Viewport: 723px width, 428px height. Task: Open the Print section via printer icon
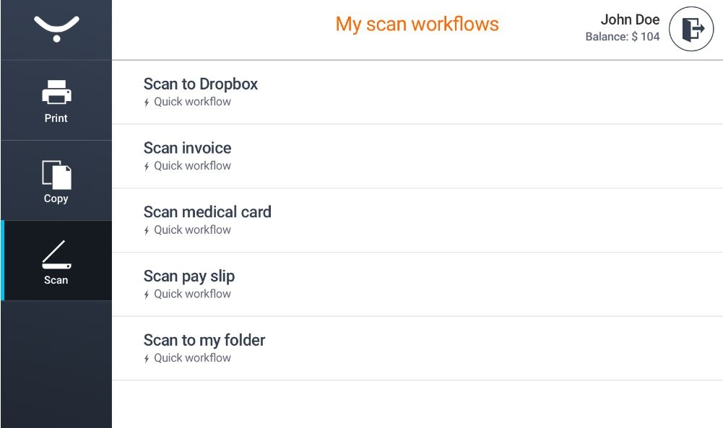[56, 93]
